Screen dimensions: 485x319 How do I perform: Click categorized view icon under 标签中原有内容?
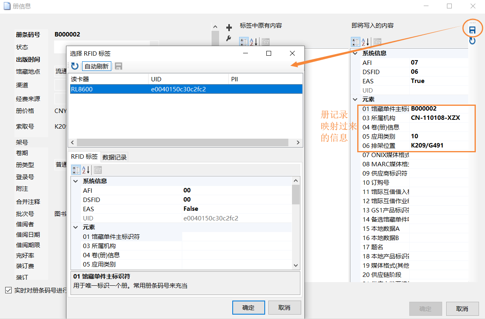pos(244,42)
